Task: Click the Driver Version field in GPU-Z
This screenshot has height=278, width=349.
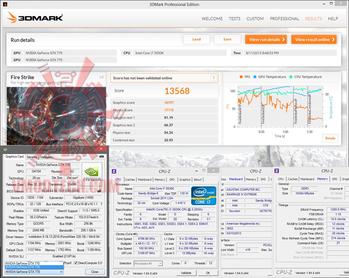Action: (64, 237)
